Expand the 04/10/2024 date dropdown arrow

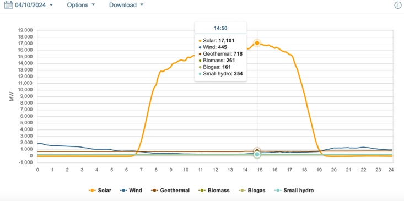(x=51, y=5)
